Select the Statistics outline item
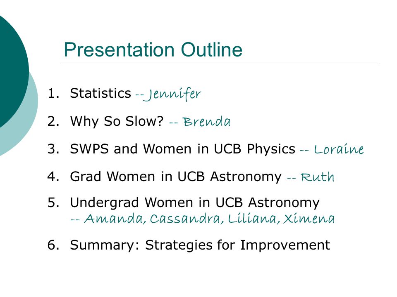This screenshot has width=397, height=297. pyautogui.click(x=100, y=93)
